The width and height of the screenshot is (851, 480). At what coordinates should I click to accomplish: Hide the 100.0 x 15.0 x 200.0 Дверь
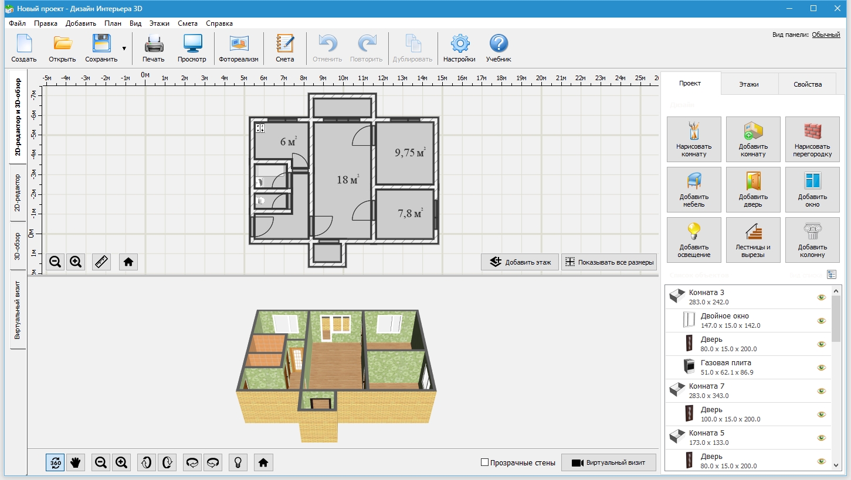(x=821, y=414)
